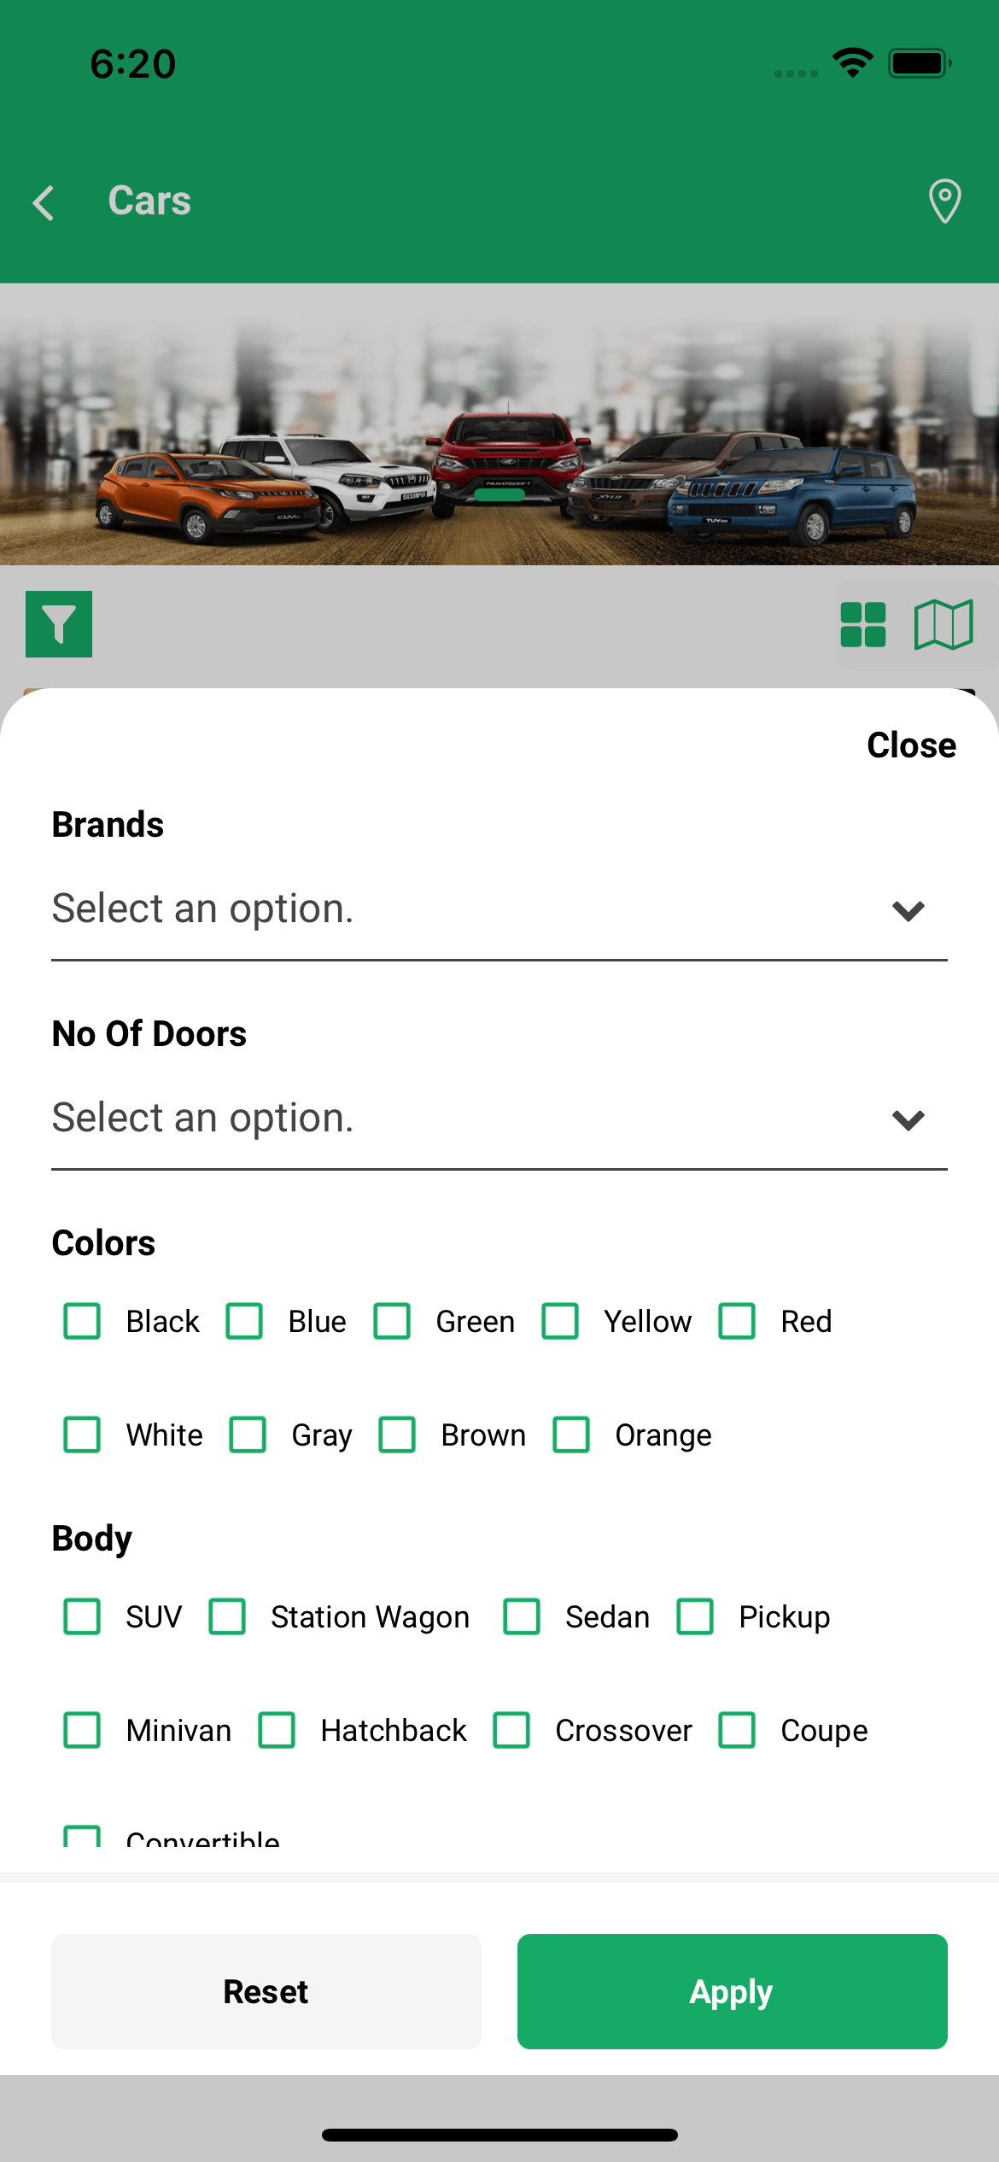Tap the Wi-Fi status icon

coord(852,63)
